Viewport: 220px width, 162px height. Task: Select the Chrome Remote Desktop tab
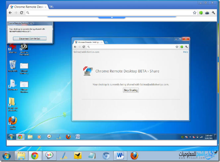click(29, 7)
